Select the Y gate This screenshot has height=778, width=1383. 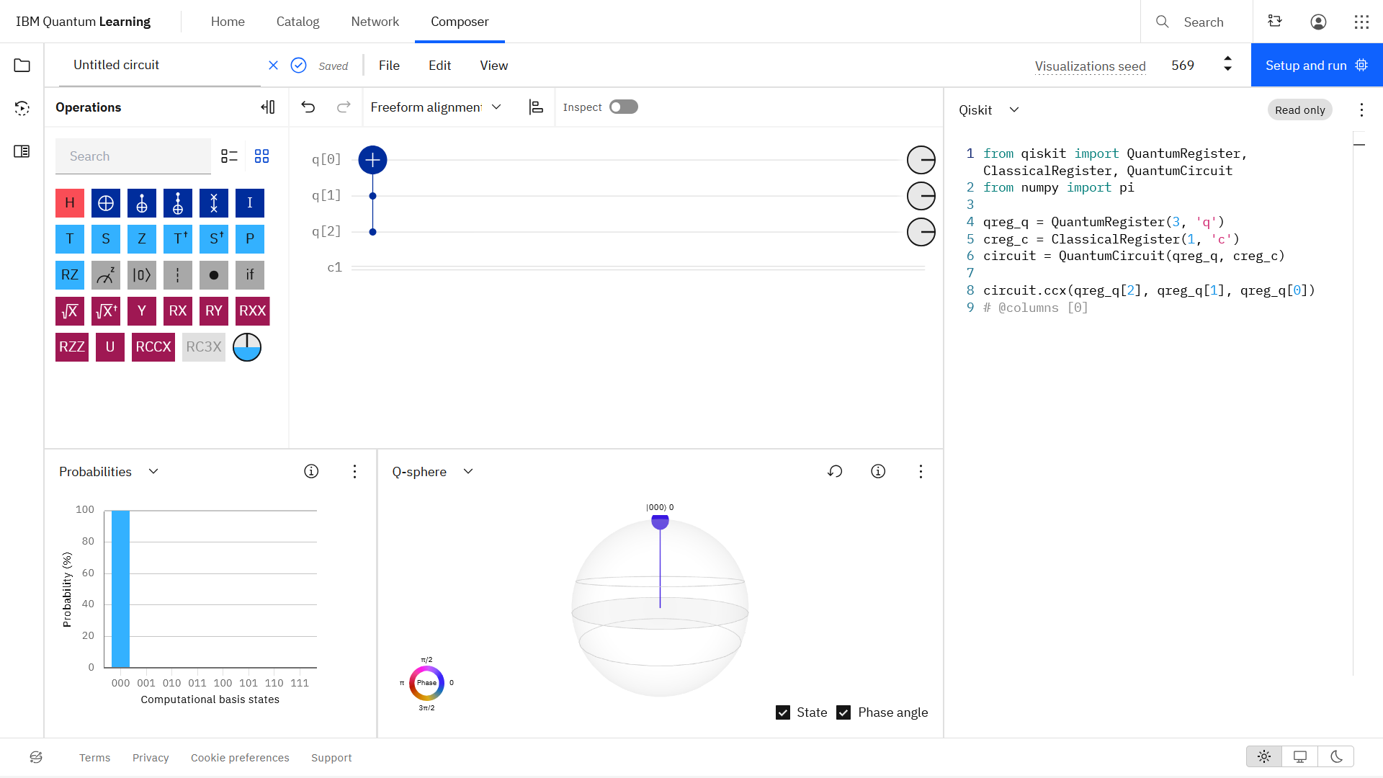click(142, 311)
